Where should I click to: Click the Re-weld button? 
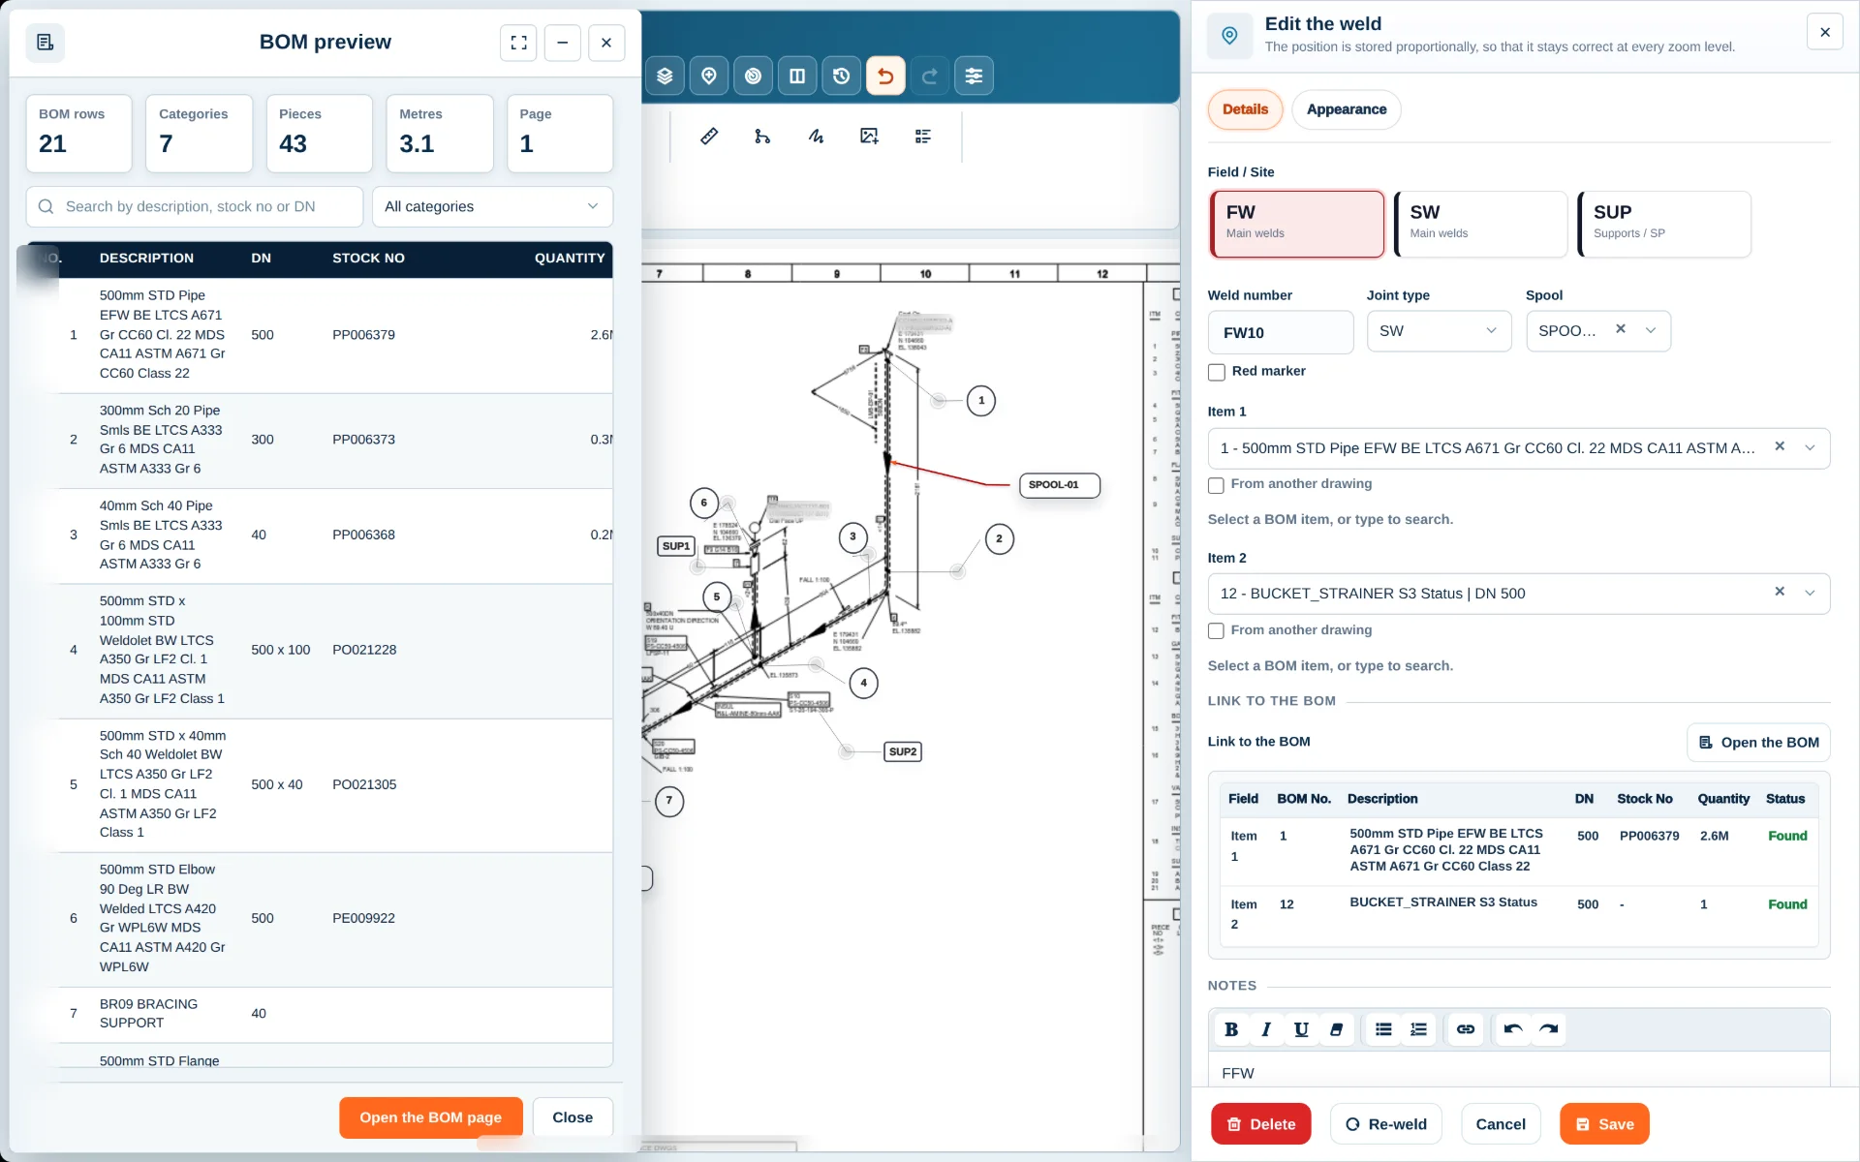1385,1124
